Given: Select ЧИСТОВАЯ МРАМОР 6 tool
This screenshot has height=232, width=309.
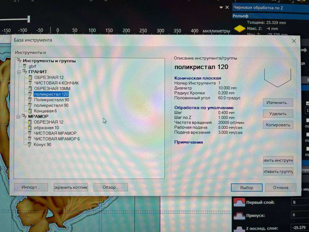Looking at the screenshot, I should pos(57,139).
